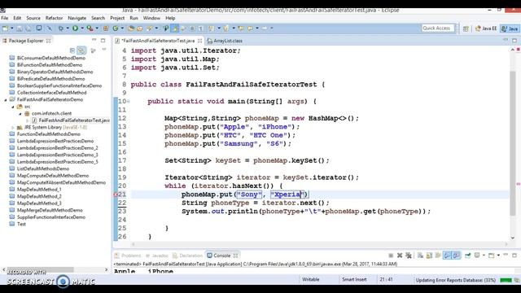
Task: Open the Declaration tab
Action: pos(188,256)
